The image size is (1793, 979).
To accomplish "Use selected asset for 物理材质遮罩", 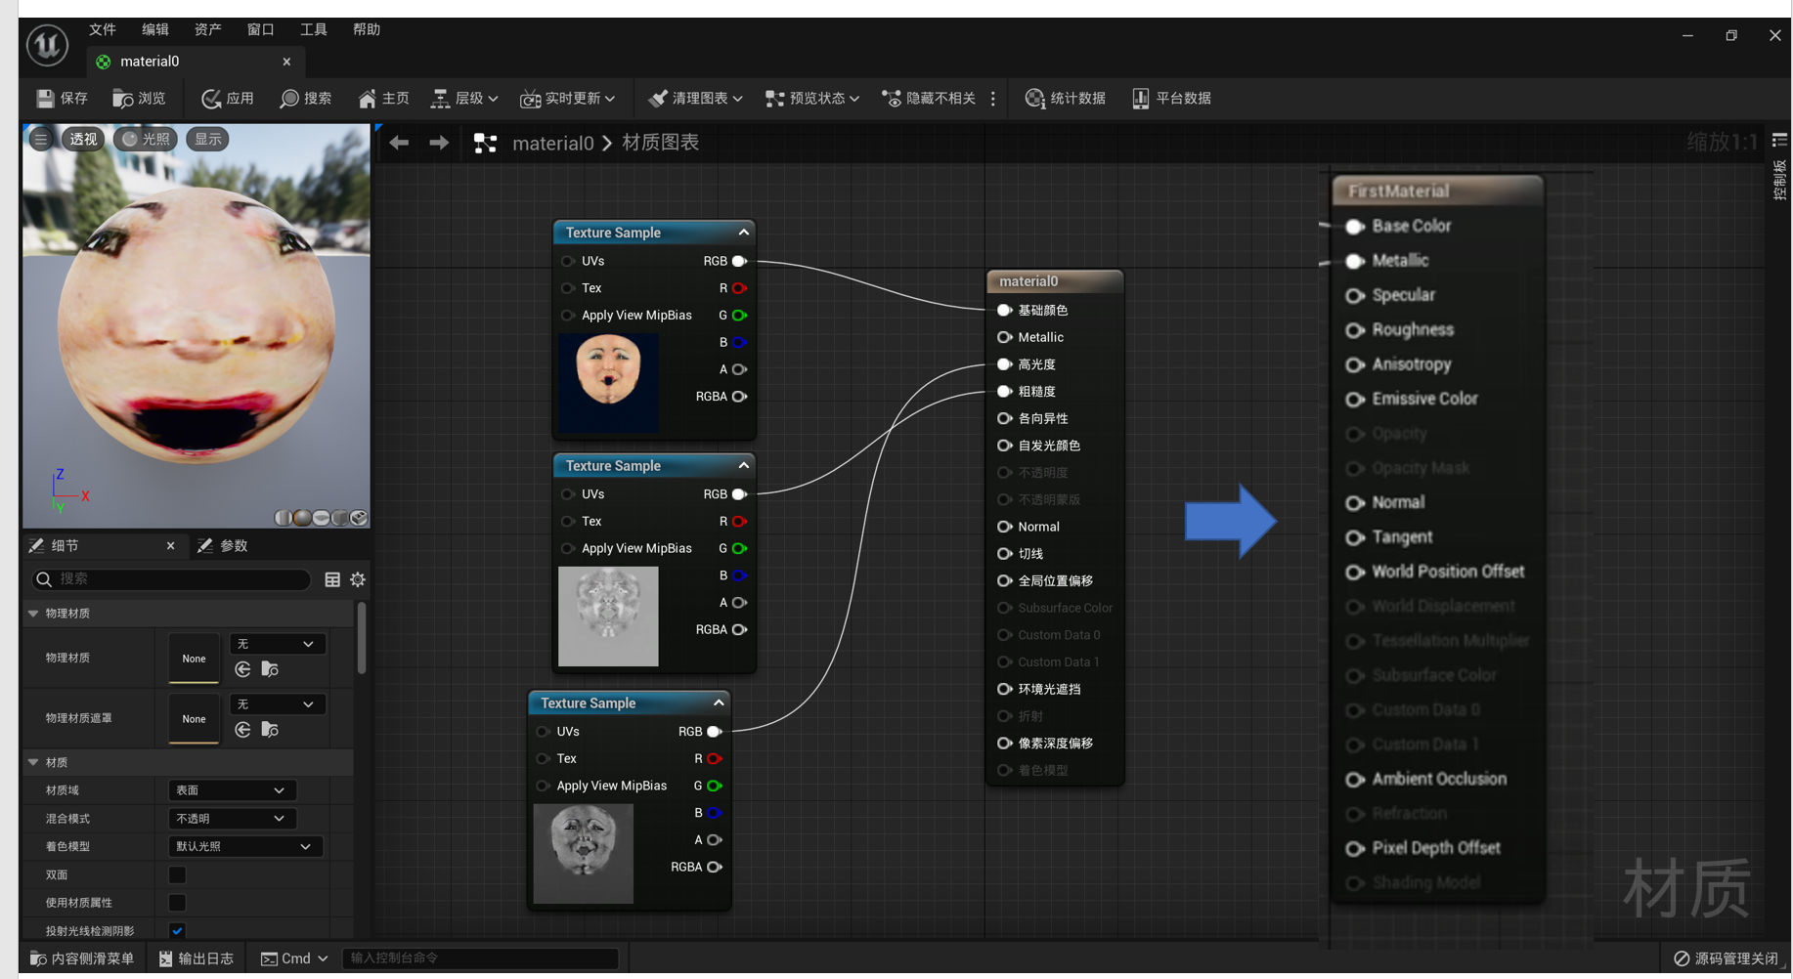I will pos(242,730).
